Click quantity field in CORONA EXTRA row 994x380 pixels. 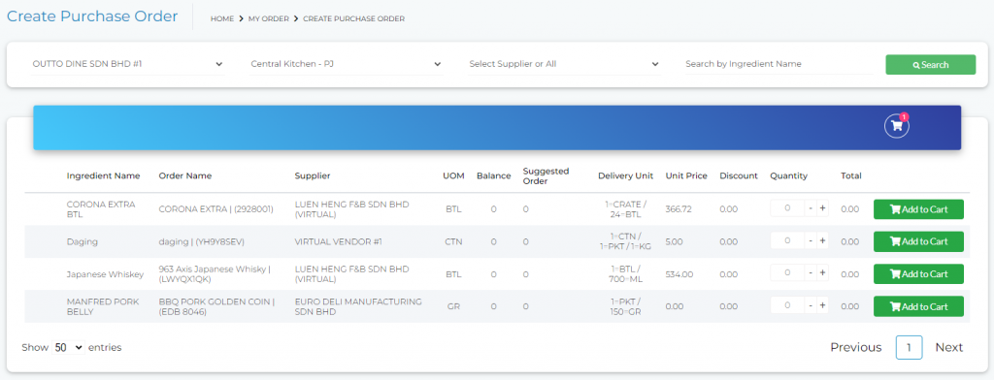coord(788,209)
